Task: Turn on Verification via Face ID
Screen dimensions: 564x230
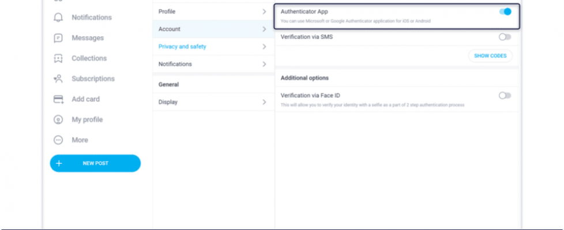Action: [505, 95]
